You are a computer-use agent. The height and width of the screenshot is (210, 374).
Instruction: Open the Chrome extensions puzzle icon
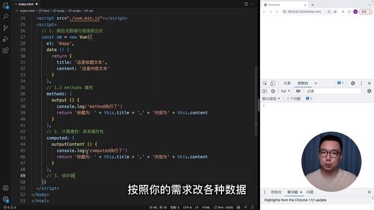pyautogui.click(x=343, y=12)
